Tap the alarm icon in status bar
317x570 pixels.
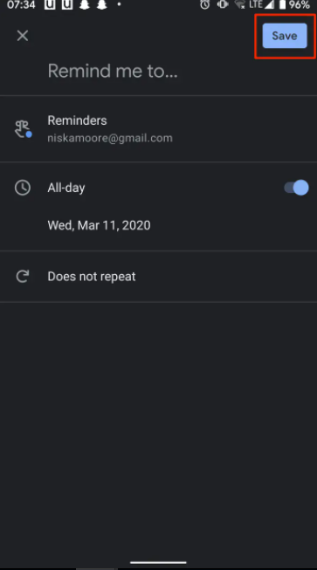205,4
